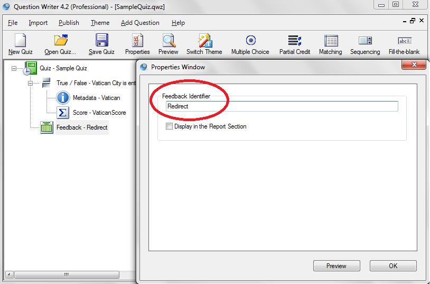Save the quiz using Save Quiz icon
Screen dimensions: 430x284
click(x=102, y=40)
